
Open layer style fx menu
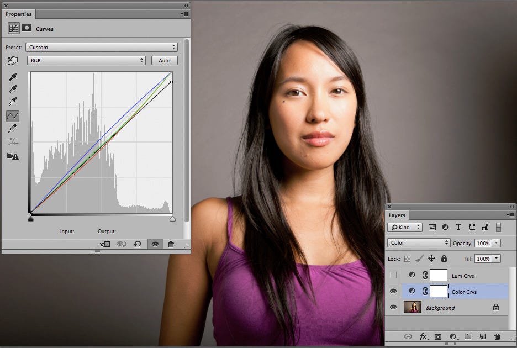point(423,336)
